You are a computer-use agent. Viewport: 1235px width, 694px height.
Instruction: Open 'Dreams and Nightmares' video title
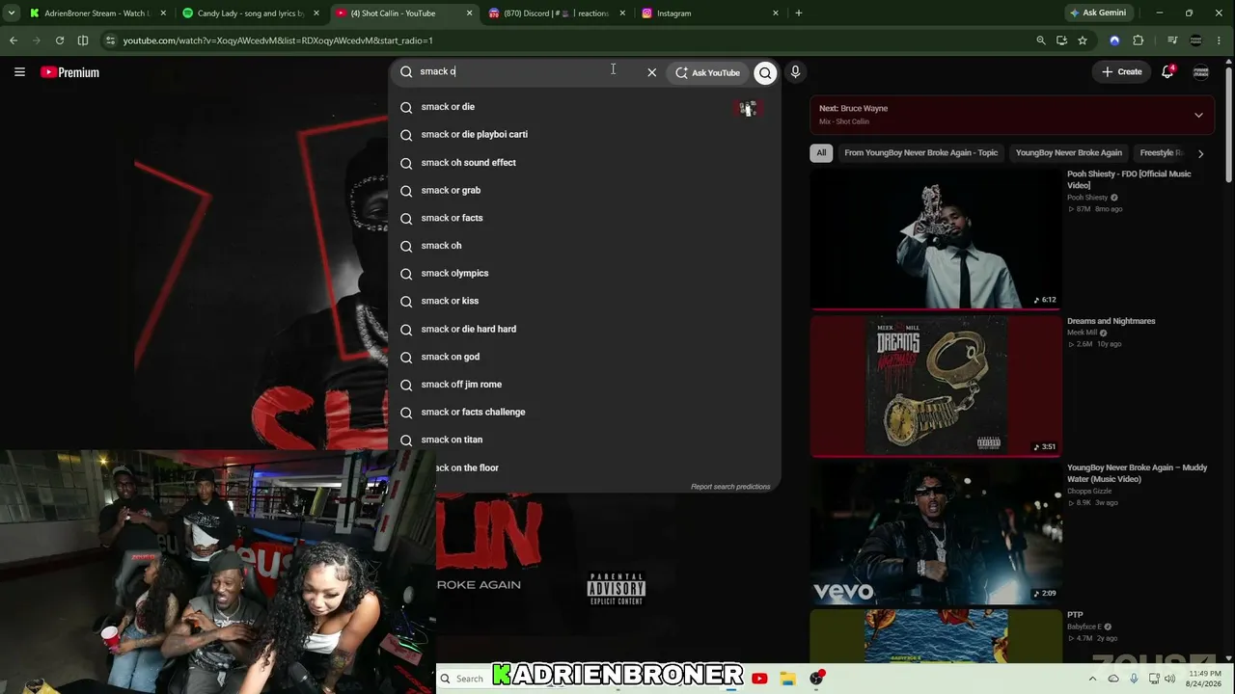click(1111, 321)
